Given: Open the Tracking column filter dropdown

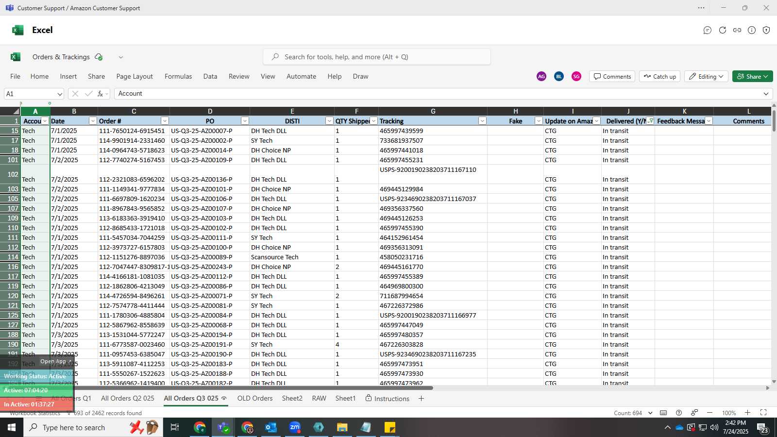Looking at the screenshot, I should [x=482, y=121].
